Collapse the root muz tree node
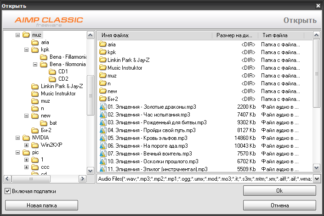This screenshot has width=324, height=216. [17, 35]
